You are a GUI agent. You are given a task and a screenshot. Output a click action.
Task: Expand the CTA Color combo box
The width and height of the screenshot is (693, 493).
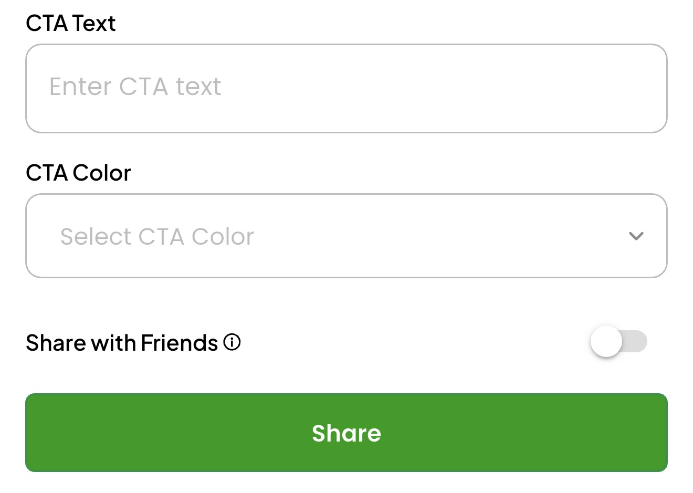pyautogui.click(x=346, y=236)
